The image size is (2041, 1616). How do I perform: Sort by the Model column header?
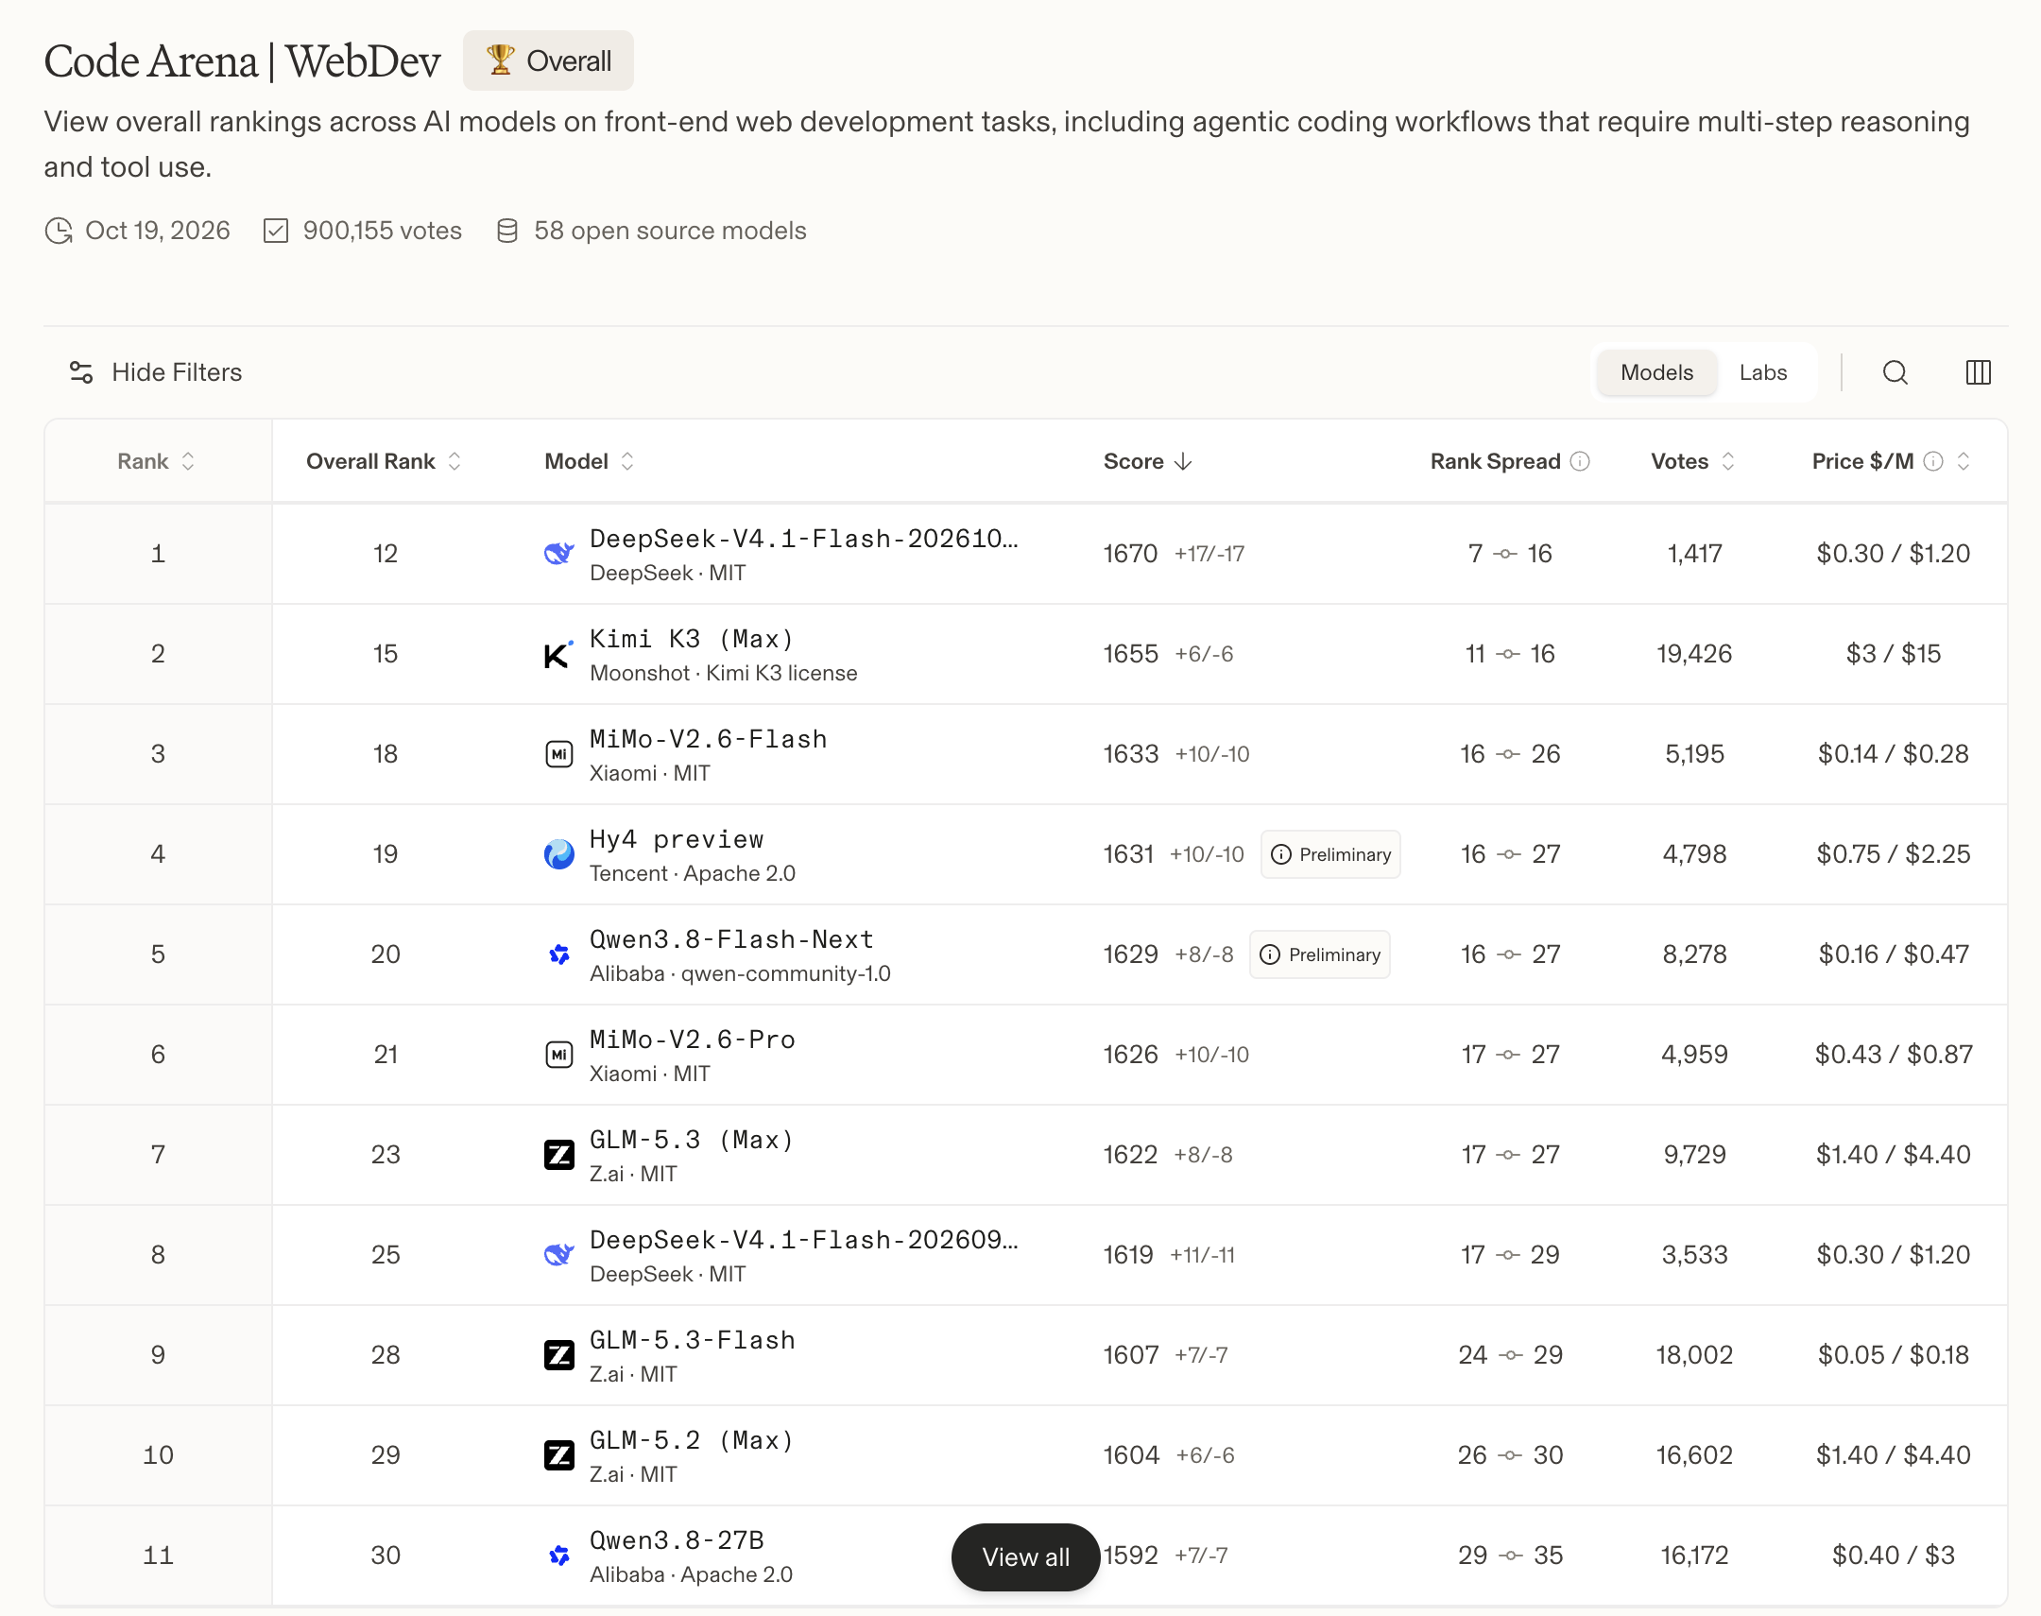coord(589,462)
